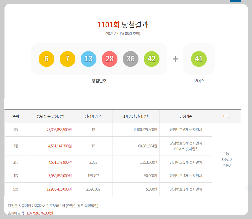The height and width of the screenshot is (219, 252).
Task: Click the red ball number 28
Action: (x=110, y=59)
